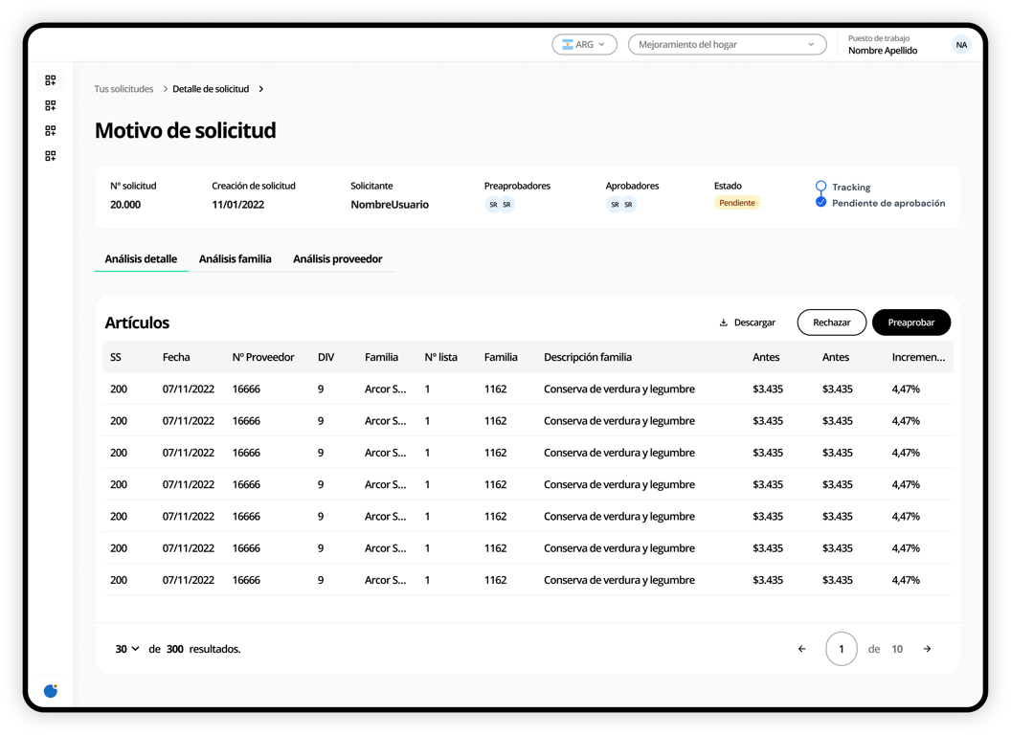
Task: Click the NombreUsuario solicitante value
Action: [x=390, y=205]
